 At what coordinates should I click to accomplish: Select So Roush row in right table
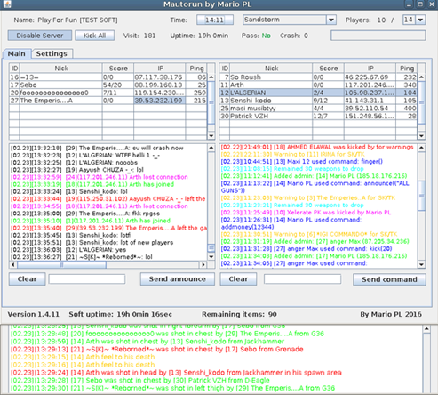318,77
